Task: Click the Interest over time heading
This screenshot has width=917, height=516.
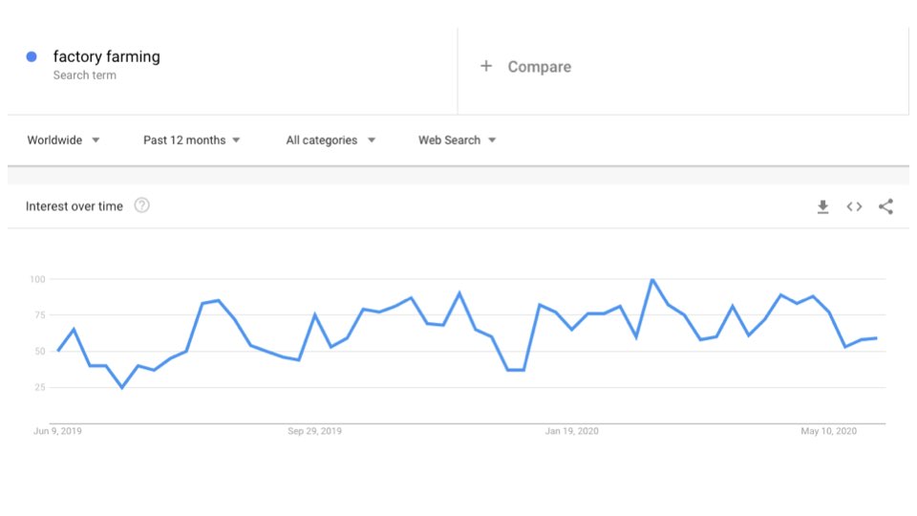Action: point(74,206)
